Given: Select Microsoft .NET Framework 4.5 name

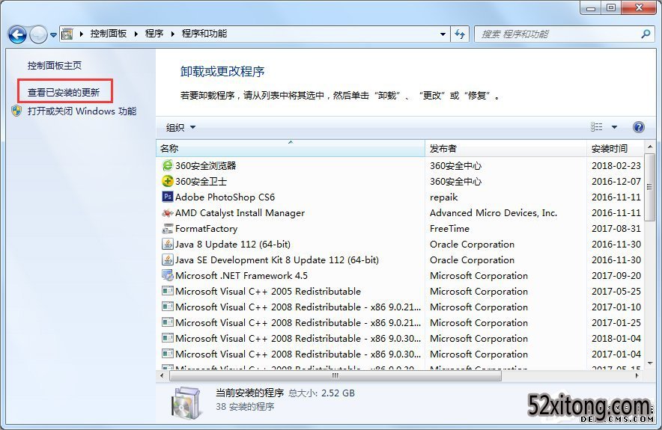Looking at the screenshot, I should (x=241, y=276).
